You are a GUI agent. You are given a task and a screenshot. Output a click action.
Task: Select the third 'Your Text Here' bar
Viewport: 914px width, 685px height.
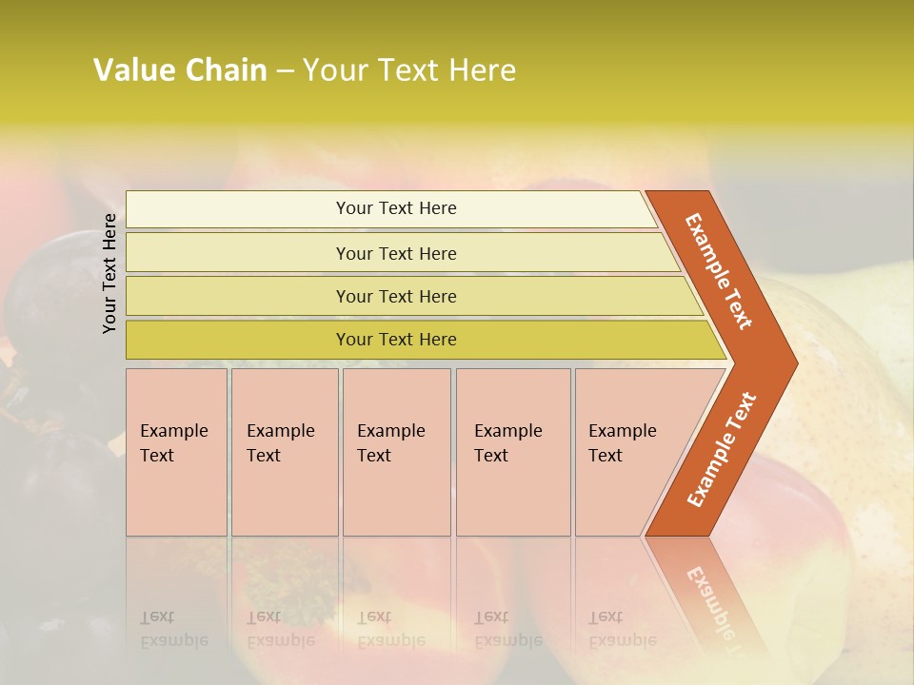point(395,296)
